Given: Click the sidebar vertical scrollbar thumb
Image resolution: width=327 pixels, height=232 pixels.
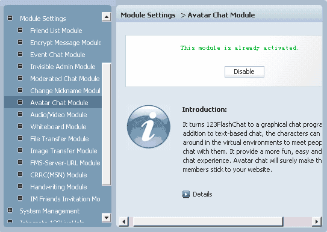Looking at the screenshot, I should (x=107, y=124).
